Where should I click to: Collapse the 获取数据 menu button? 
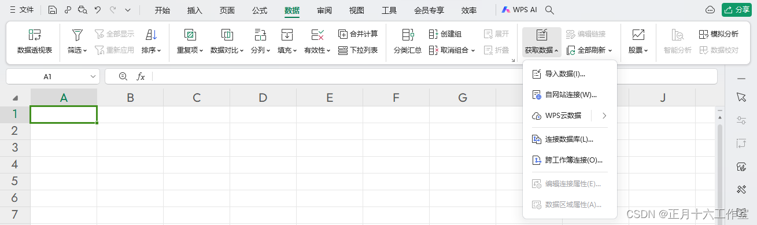pyautogui.click(x=541, y=42)
